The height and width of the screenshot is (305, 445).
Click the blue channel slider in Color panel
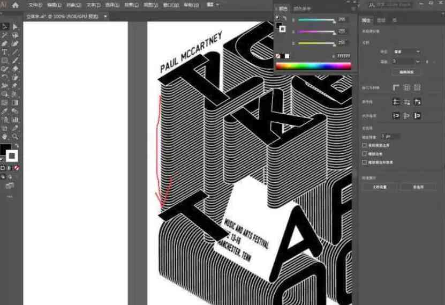coord(316,43)
